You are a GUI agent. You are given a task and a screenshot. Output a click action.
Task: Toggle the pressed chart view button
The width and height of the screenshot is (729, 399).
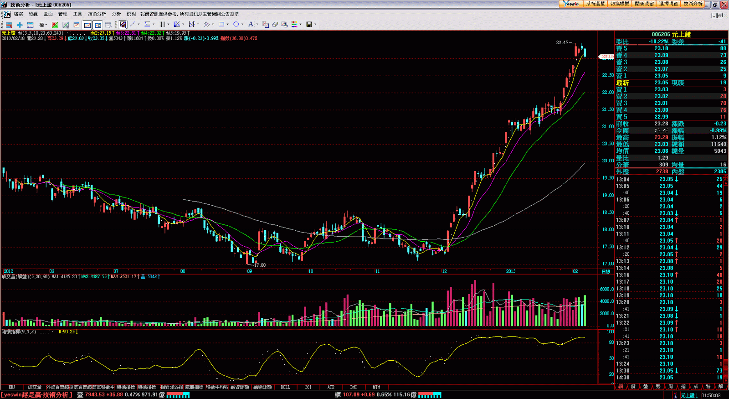click(87, 25)
